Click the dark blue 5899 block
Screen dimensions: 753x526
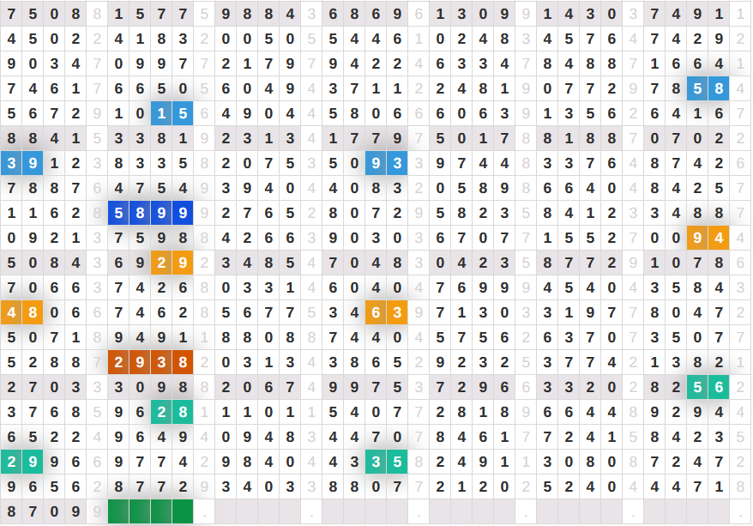click(x=150, y=213)
